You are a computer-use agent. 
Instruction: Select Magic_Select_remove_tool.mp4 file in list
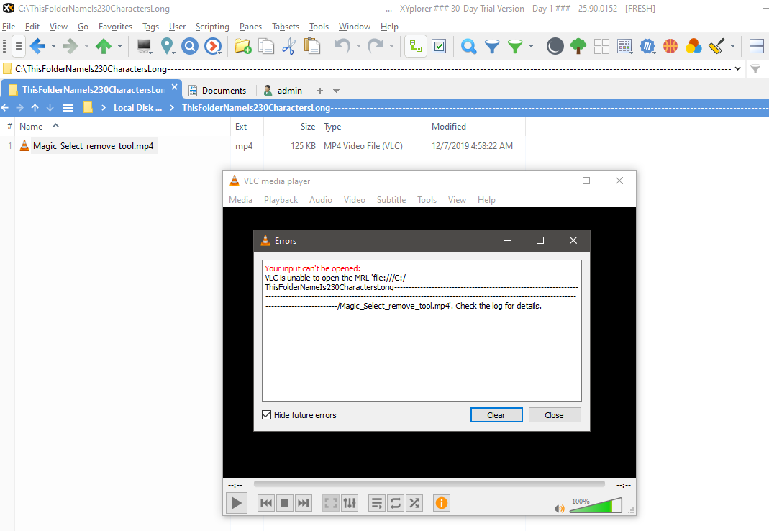click(93, 146)
